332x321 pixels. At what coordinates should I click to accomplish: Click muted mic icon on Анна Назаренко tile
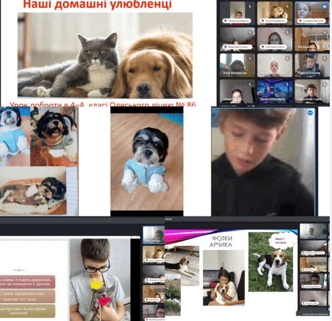coord(287,6)
